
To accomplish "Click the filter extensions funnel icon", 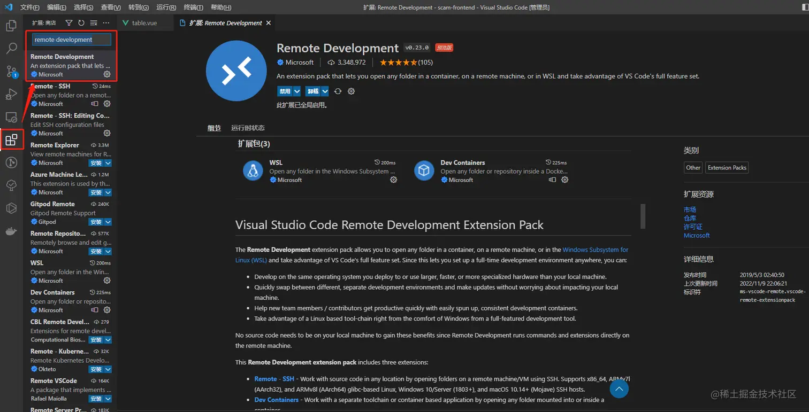I will pyautogui.click(x=69, y=23).
